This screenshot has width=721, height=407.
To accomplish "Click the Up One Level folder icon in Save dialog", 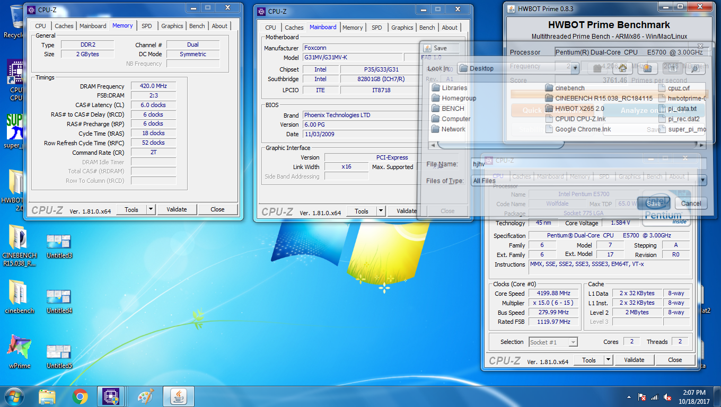I will 597,68.
